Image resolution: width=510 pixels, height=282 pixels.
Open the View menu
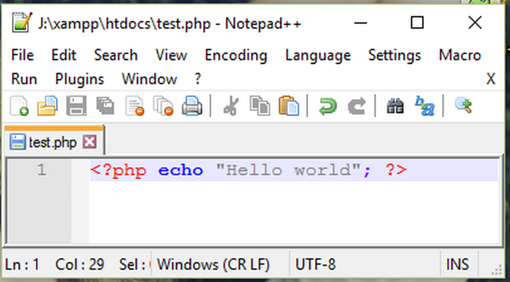click(x=171, y=55)
